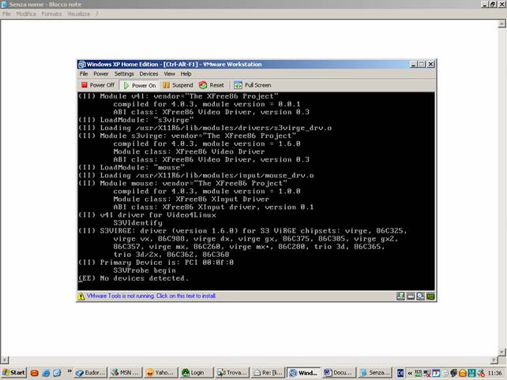
Task: Click the 'LoadModule: "mouse"' console line
Action: [131, 168]
